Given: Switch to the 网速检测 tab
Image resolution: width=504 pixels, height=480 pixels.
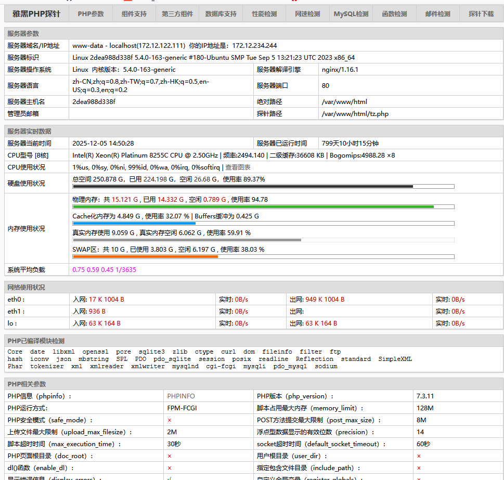Looking at the screenshot, I should (x=307, y=14).
